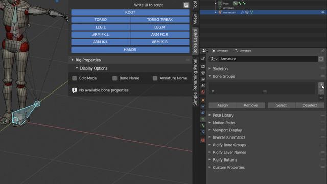Click the Deselect bone group button
The image size is (327, 184).
[310, 105]
